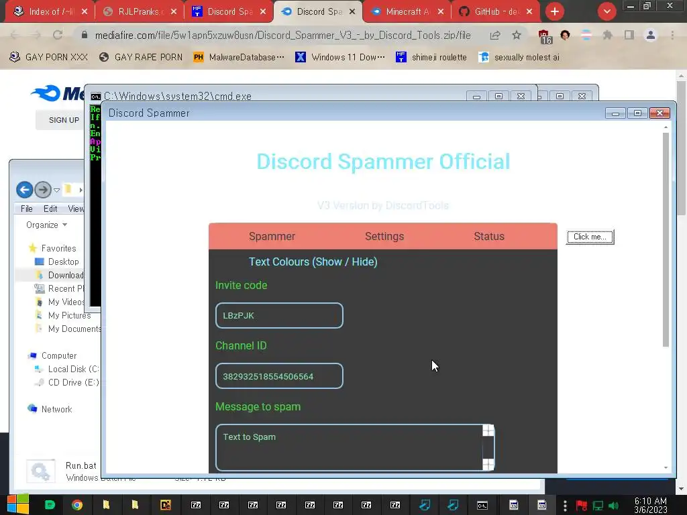Open the Chrome three-dot menu
This screenshot has height=515, width=687.
[x=672, y=35]
